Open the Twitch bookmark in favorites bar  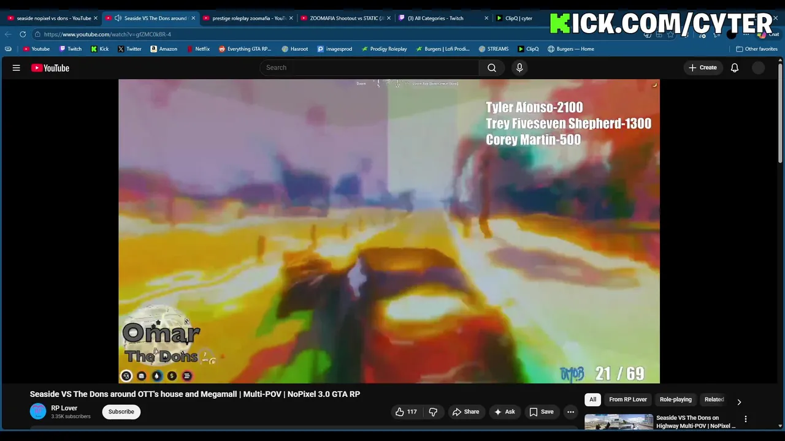(71, 49)
